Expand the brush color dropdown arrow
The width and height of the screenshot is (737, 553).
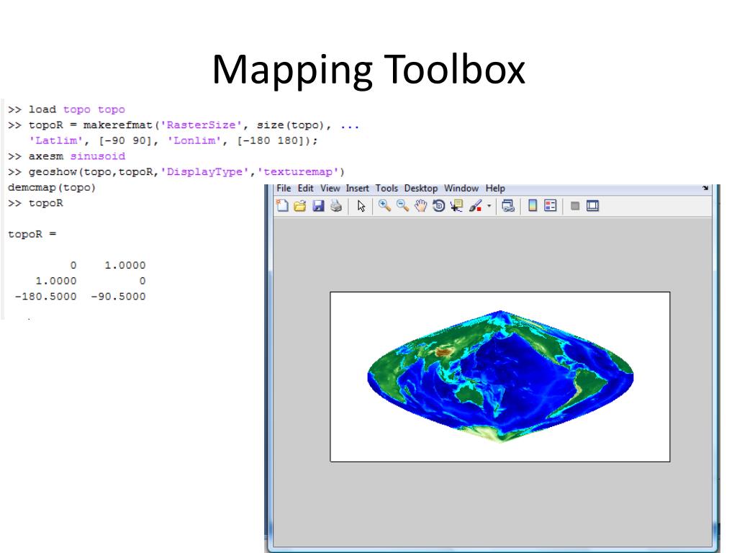(x=489, y=206)
